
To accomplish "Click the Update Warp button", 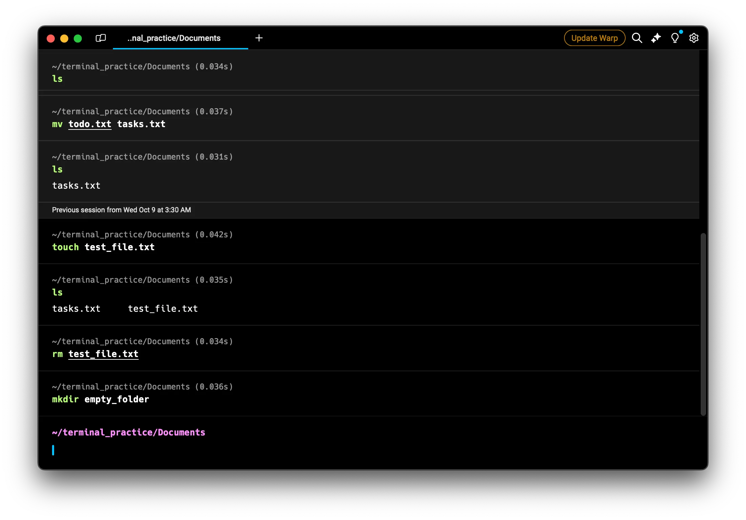I will click(594, 38).
